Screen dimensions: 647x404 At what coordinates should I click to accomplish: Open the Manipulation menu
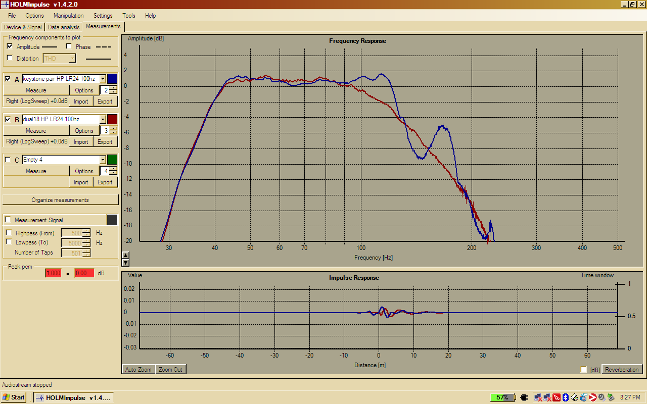(x=69, y=16)
